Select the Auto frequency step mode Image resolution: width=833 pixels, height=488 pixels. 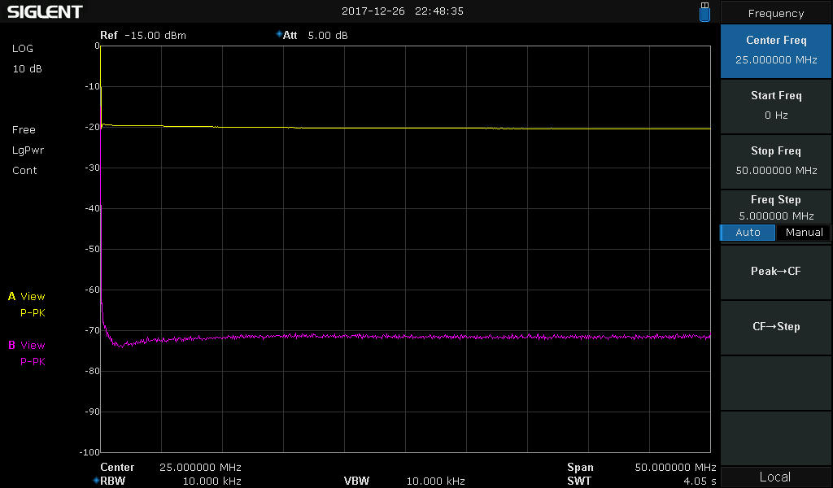point(748,233)
